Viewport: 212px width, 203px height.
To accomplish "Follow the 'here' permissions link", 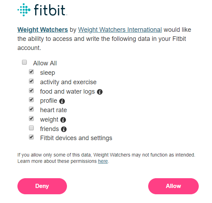I will (x=103, y=161).
